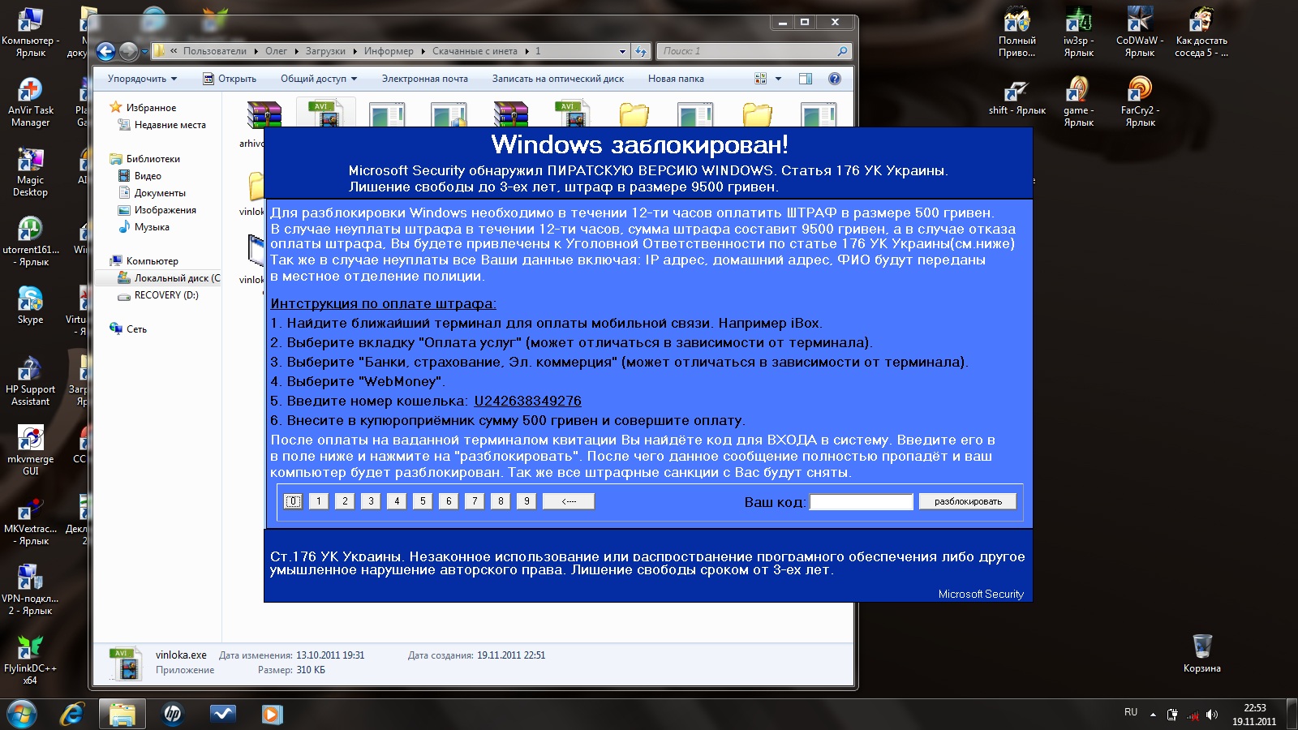Viewport: 1298px width, 730px height.
Task: Open iw3sp shortcut on desktop
Action: click(1079, 32)
